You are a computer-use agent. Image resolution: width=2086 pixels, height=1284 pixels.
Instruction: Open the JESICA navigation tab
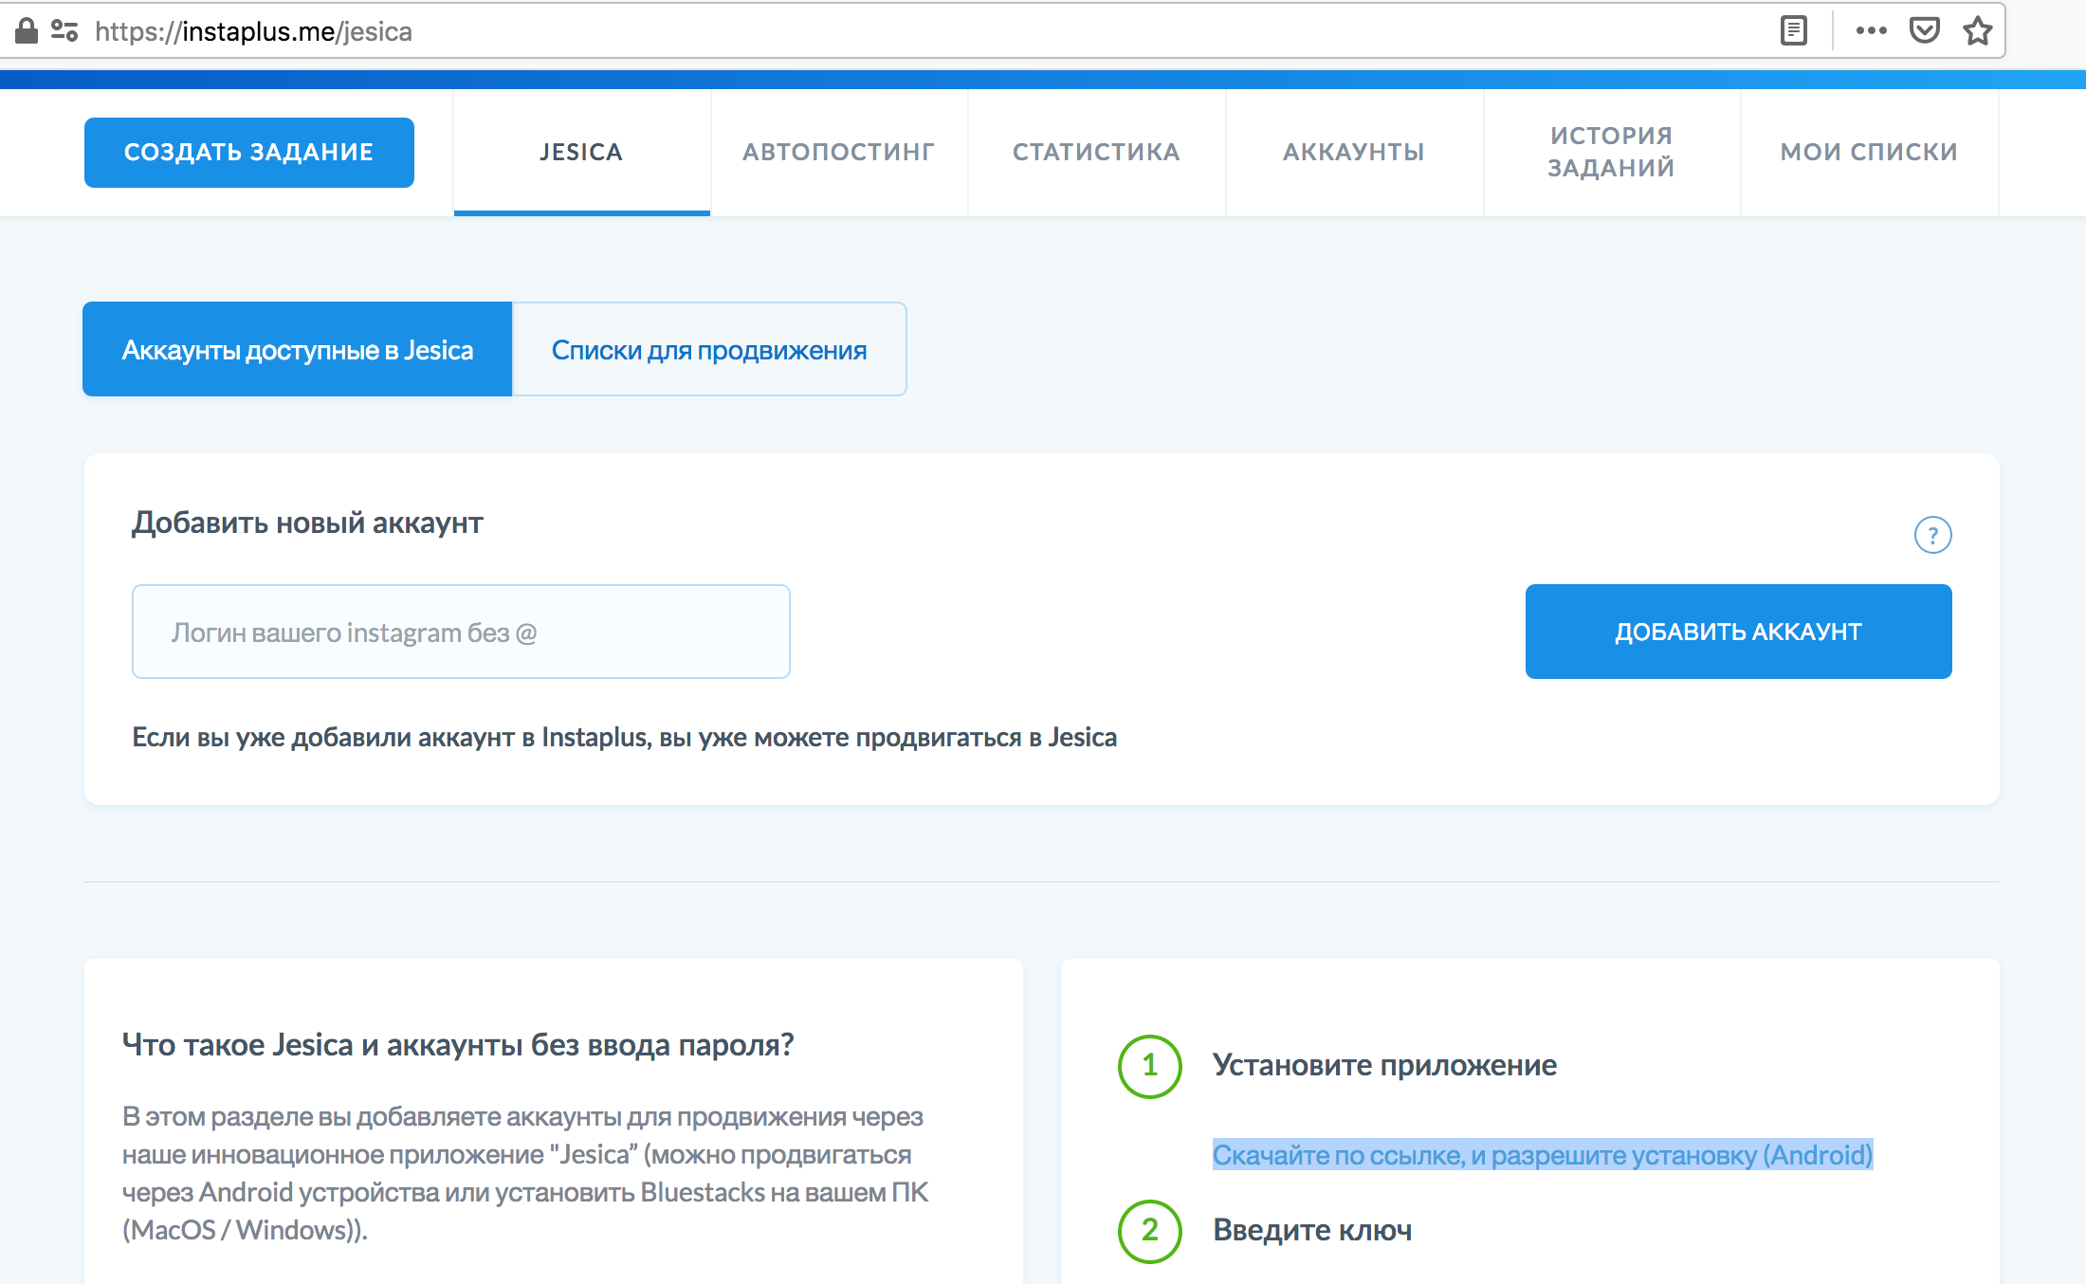(581, 153)
